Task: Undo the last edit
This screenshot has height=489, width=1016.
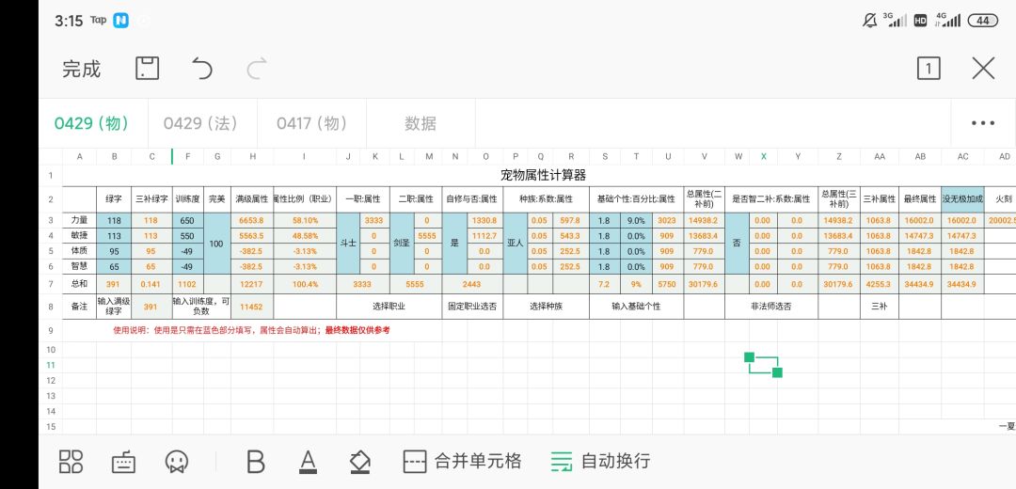Action: click(202, 68)
